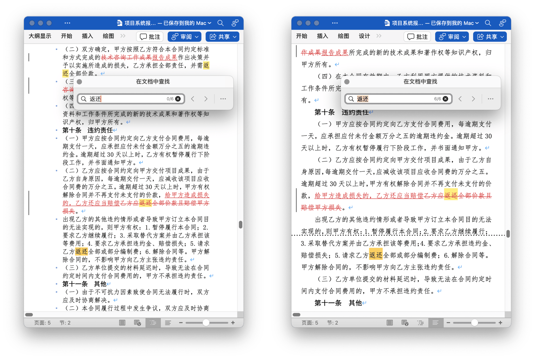
Task: Open the 插入 tab in the left window
Action: click(x=87, y=36)
